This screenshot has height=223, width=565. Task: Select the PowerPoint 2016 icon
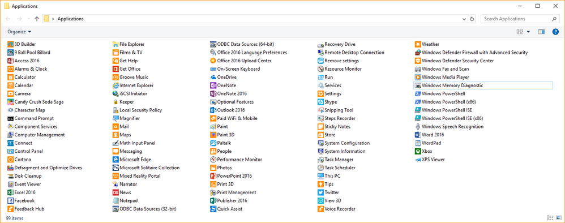click(x=213, y=176)
